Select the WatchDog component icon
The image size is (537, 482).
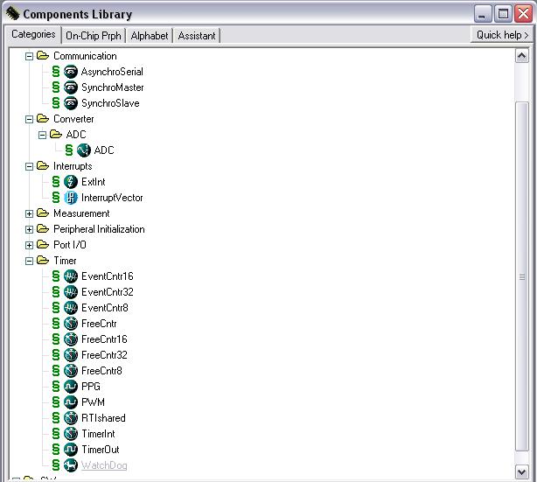point(71,465)
